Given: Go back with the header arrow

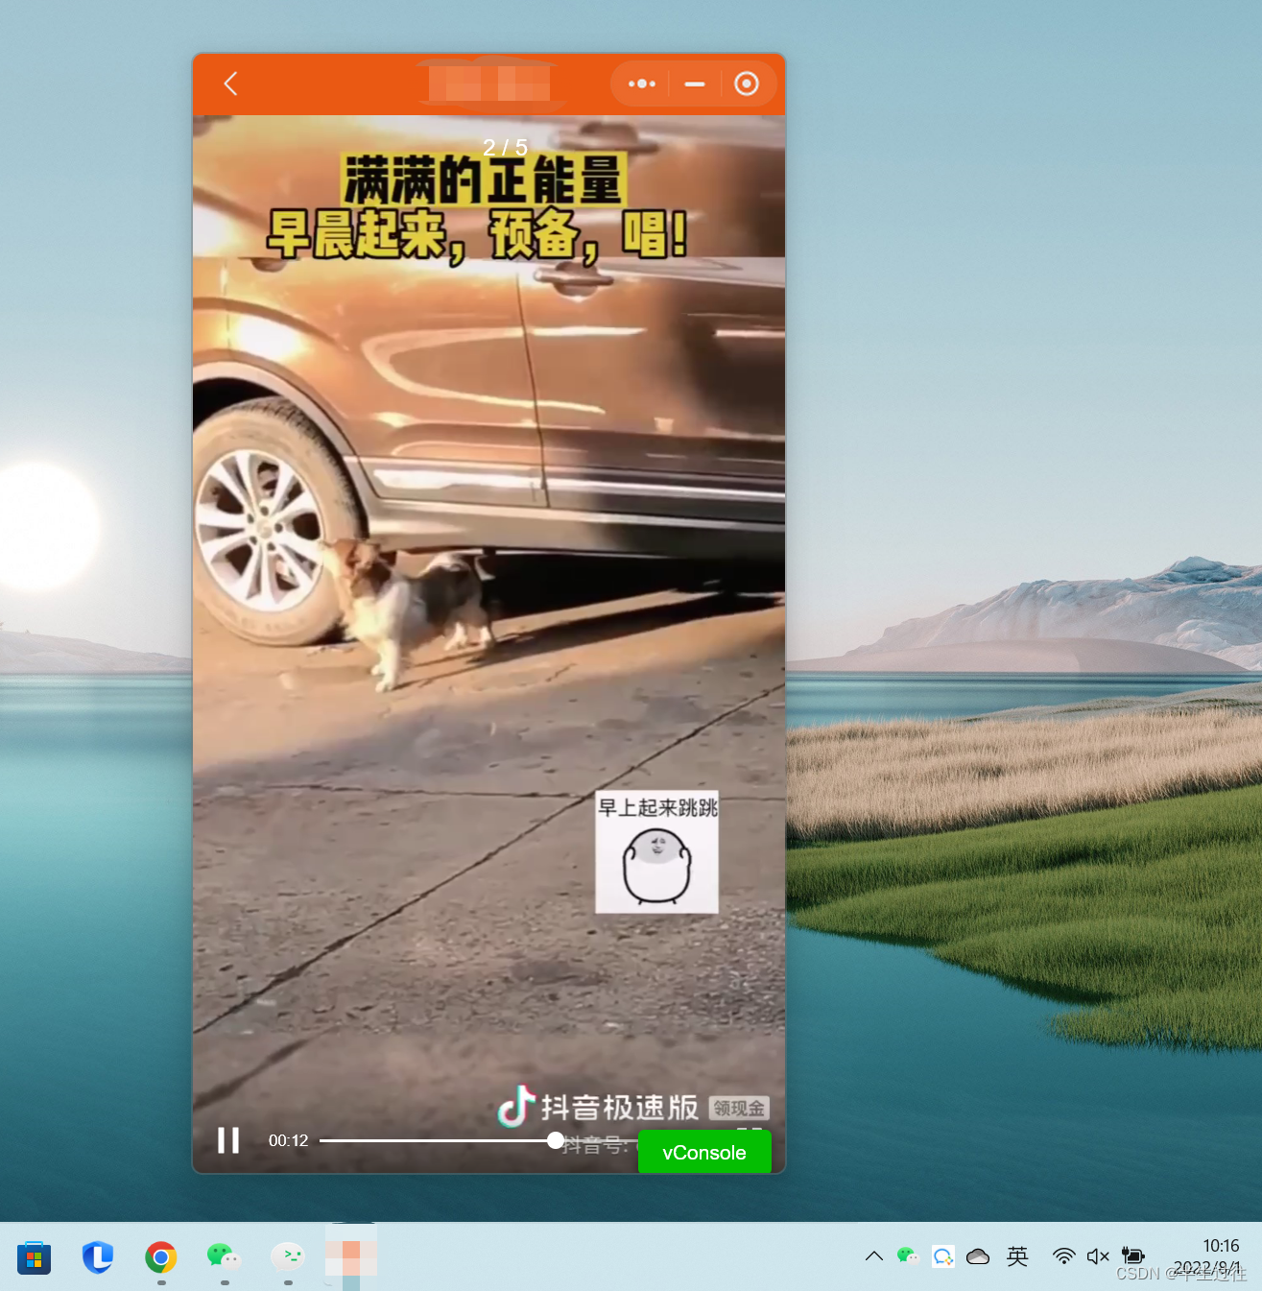Looking at the screenshot, I should 230,84.
